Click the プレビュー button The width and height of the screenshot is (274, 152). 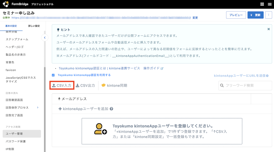236,15
